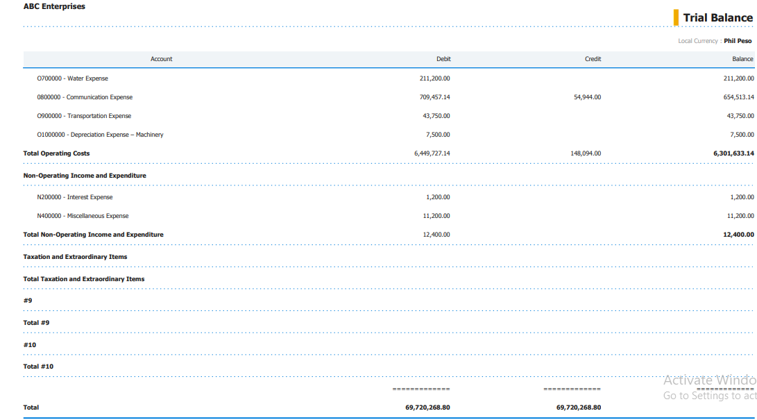This screenshot has height=420, width=757.
Task: Click the #10 section heading
Action: pos(29,345)
